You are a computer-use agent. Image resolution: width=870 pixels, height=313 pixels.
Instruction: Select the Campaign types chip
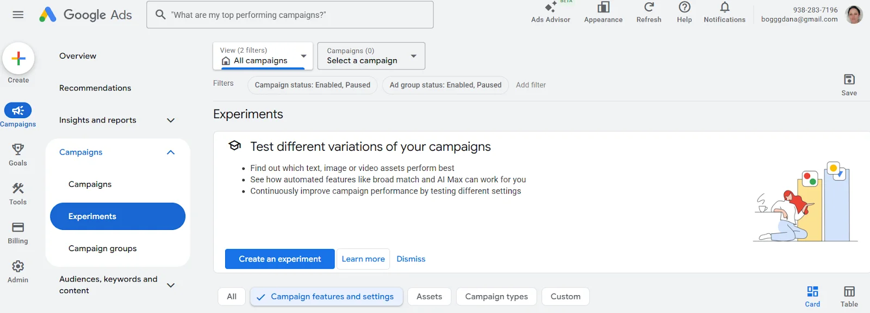pos(496,297)
